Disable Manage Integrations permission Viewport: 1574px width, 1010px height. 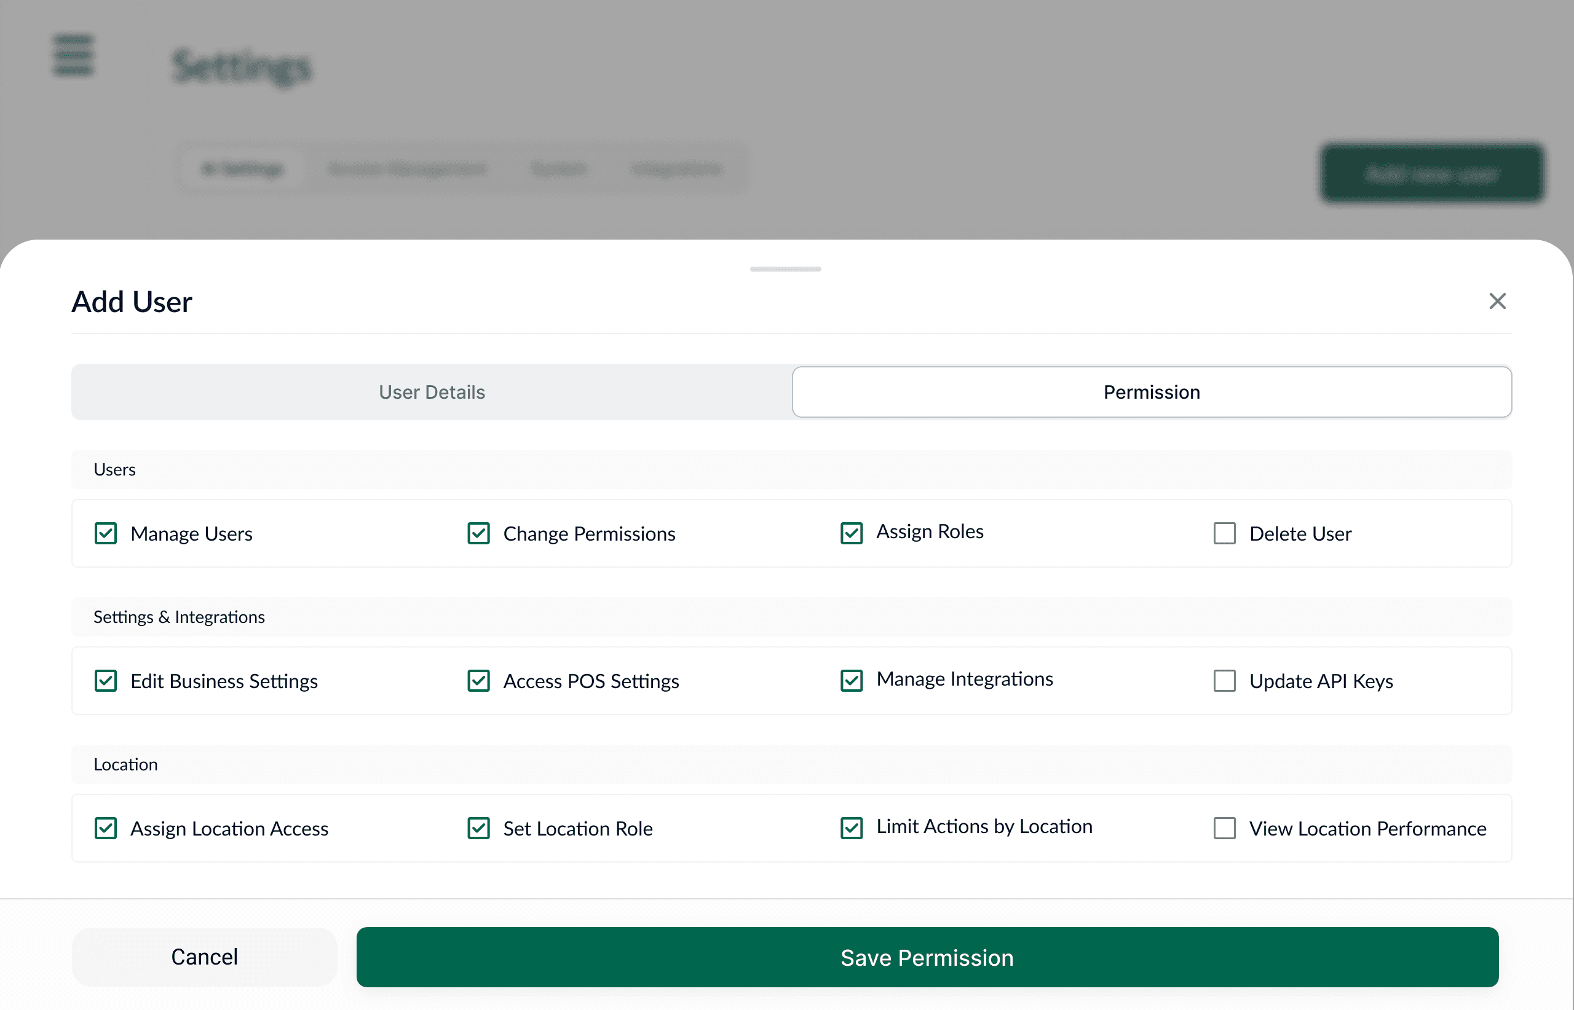click(x=852, y=681)
